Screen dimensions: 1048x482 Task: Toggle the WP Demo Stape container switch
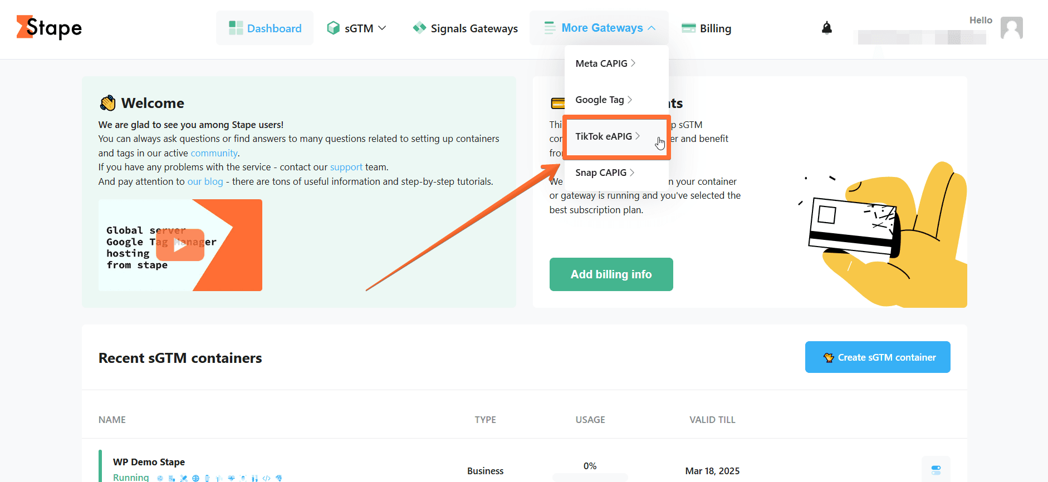(936, 470)
